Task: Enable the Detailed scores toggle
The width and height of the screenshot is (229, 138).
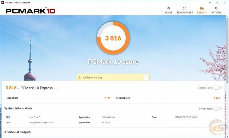Action: click(x=218, y=88)
